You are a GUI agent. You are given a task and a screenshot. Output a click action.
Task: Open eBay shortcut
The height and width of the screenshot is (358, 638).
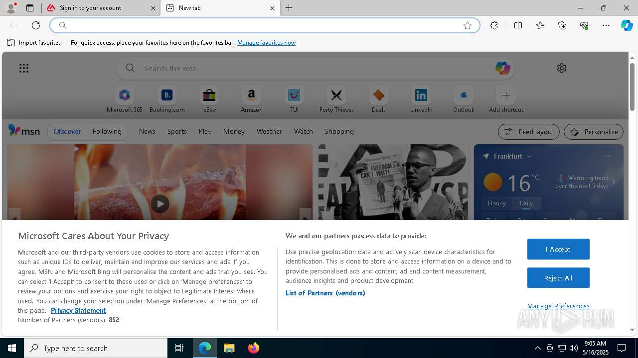(x=209, y=100)
